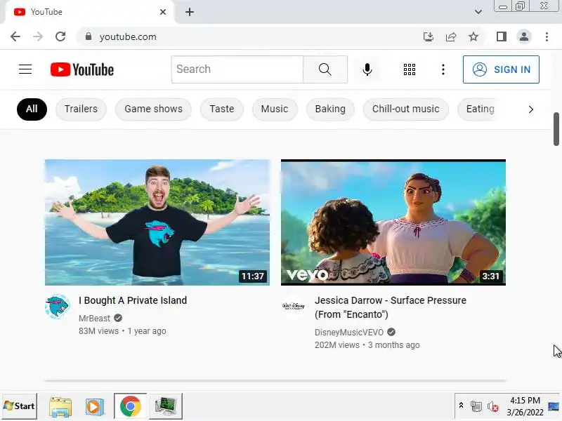Start voice search with microphone icon
Viewport: 562px width, 421px height.
point(367,69)
